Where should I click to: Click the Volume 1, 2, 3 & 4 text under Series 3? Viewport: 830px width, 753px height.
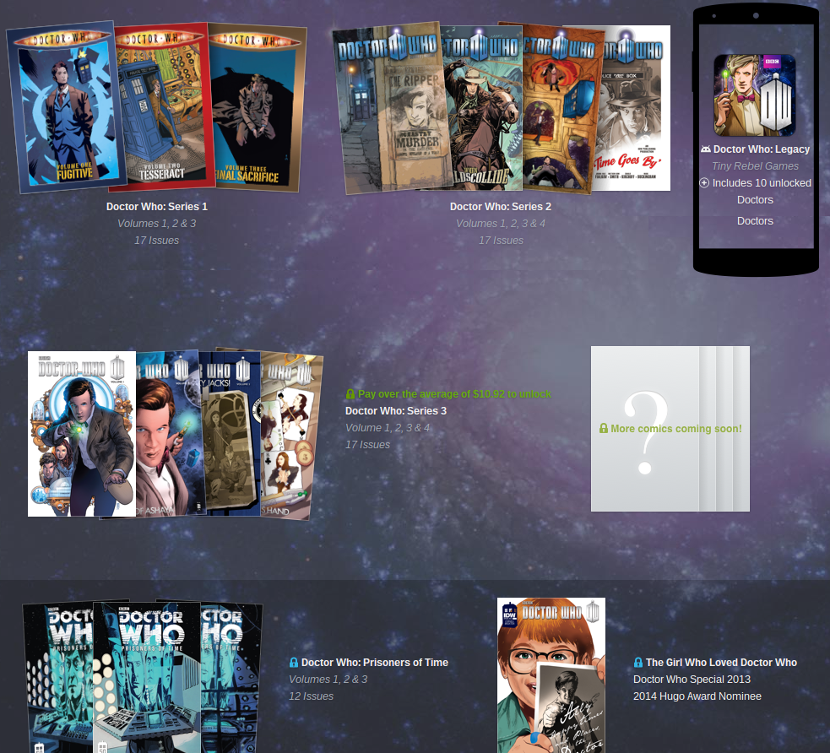pyautogui.click(x=388, y=427)
